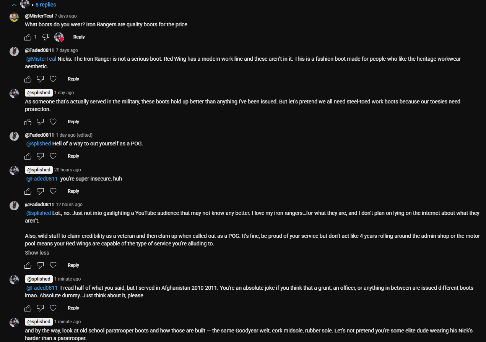Collapse the 8 replies thread
486x342 pixels.
point(14,5)
